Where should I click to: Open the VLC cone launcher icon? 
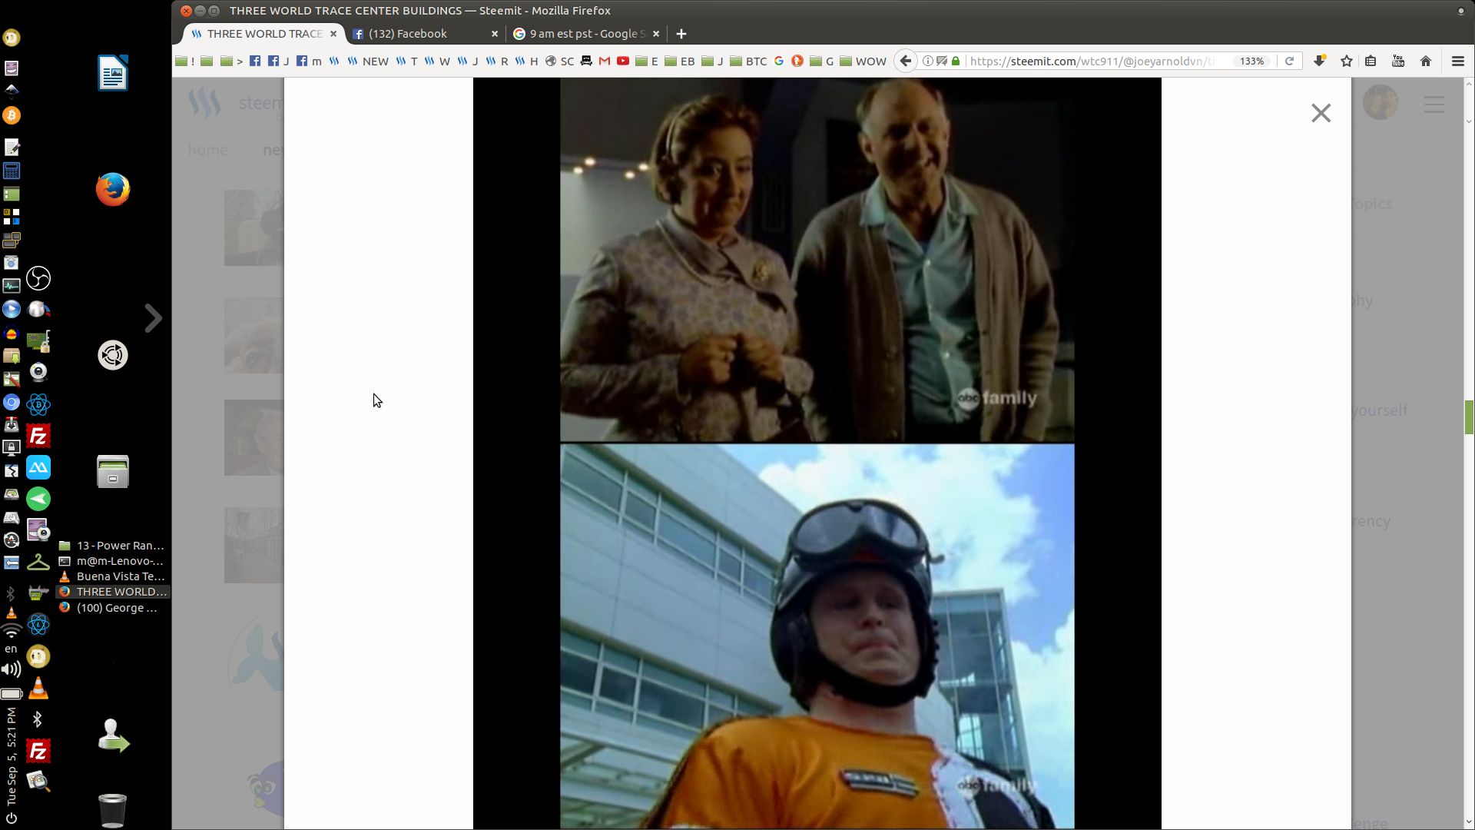[x=38, y=688]
